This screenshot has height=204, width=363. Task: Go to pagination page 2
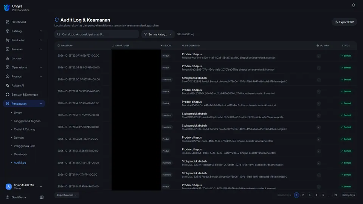[303, 195]
